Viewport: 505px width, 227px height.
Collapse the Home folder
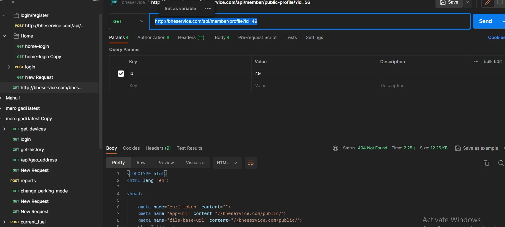[x=4, y=36]
